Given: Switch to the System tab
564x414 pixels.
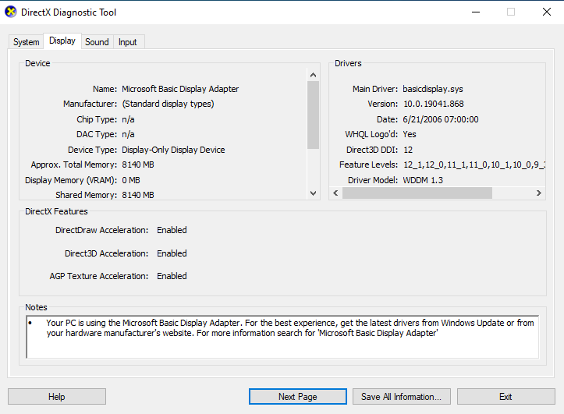Looking at the screenshot, I should (x=26, y=42).
